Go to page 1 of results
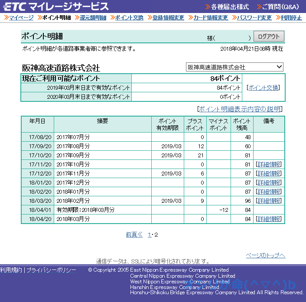Image resolution: width=306 pixels, height=302 pixels. pyautogui.click(x=150, y=235)
